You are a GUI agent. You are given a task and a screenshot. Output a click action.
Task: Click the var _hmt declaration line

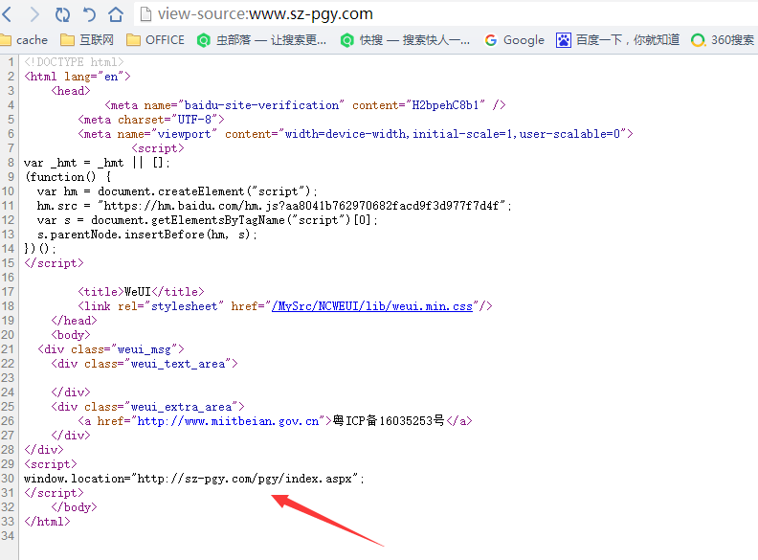pos(97,163)
